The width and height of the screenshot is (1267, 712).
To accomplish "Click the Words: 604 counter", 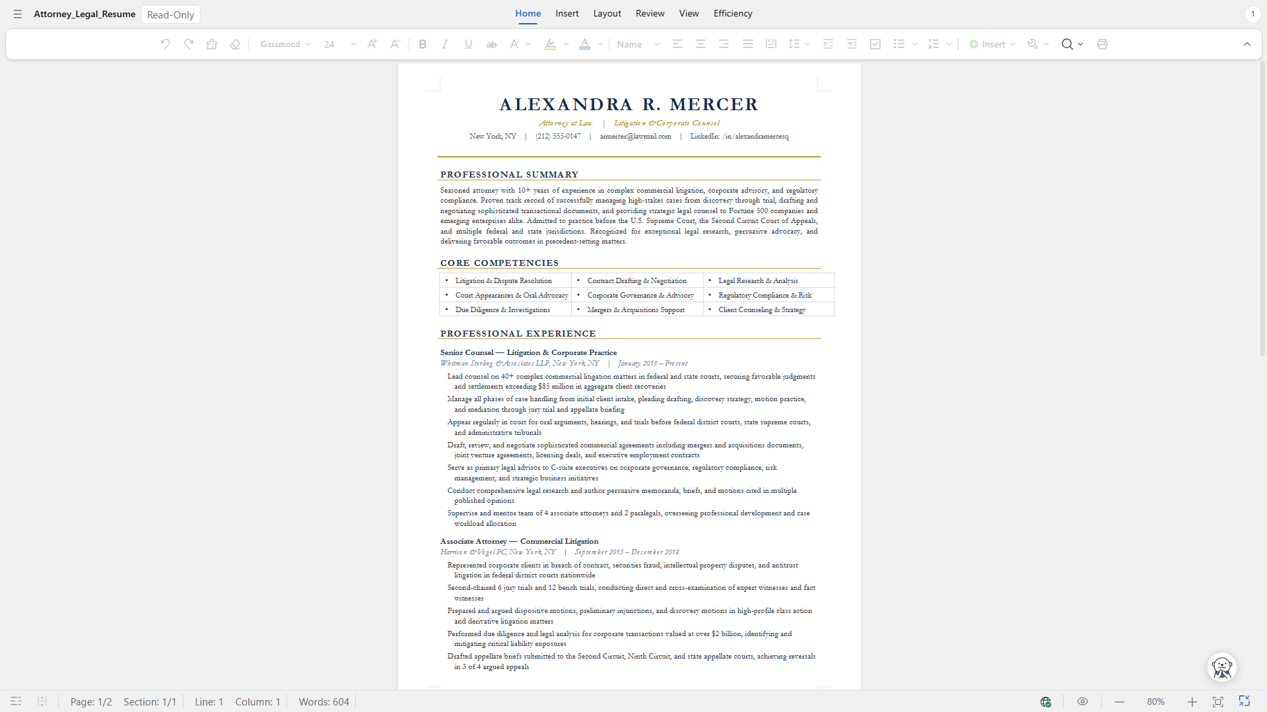I will click(324, 701).
